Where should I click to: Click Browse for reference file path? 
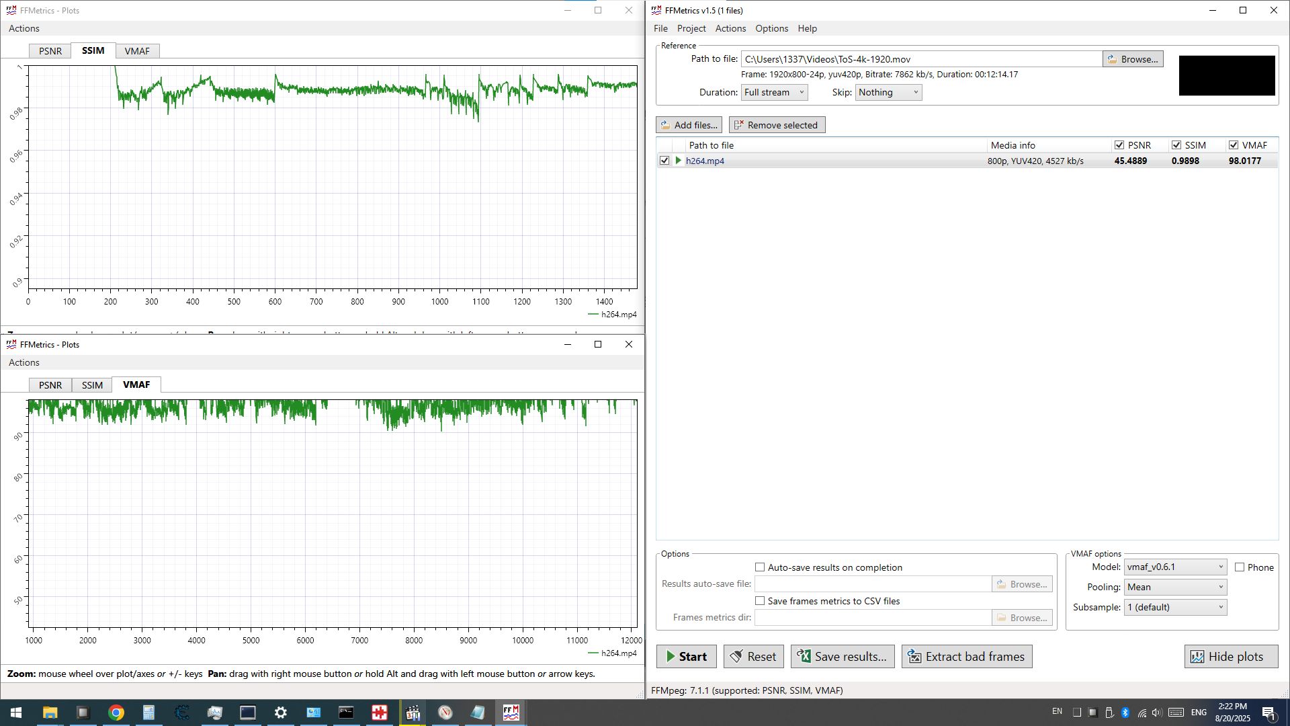point(1133,59)
